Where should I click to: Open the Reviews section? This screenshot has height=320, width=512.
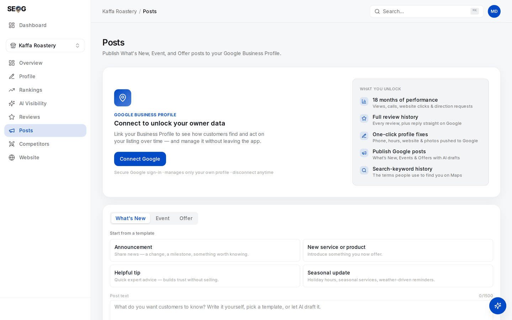45,117
